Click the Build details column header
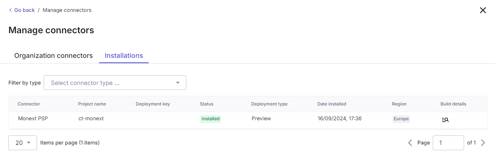 [x=453, y=104]
